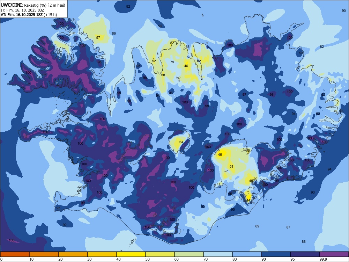
Task: Select the 30–40 legend color block
Action: (102, 254)
